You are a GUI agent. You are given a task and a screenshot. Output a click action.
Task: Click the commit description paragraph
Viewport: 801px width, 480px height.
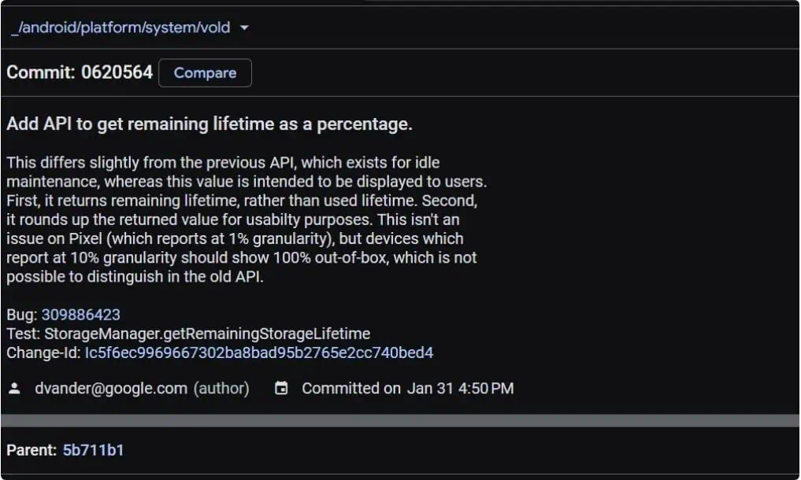tap(246, 220)
